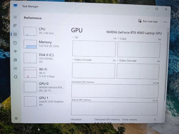Open the Copy engine dropdown
Viewport: 179px width, 134px height.
pyautogui.click(x=118, y=39)
